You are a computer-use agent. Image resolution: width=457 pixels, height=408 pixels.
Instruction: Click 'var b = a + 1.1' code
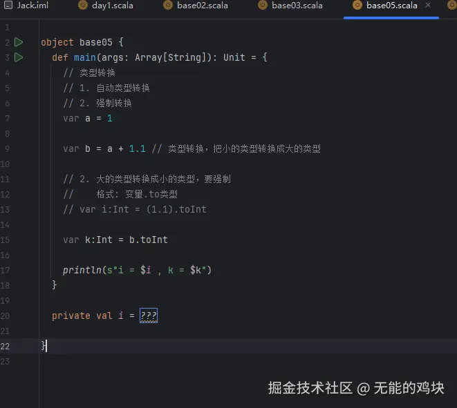point(104,148)
